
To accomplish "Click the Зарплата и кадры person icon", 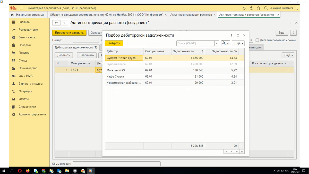I will [x=14, y=84].
